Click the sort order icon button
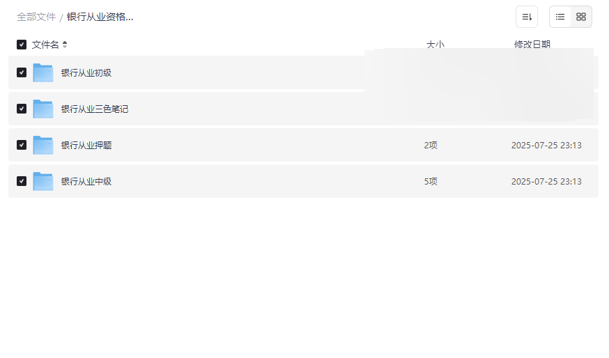The height and width of the screenshot is (358, 609). click(527, 17)
